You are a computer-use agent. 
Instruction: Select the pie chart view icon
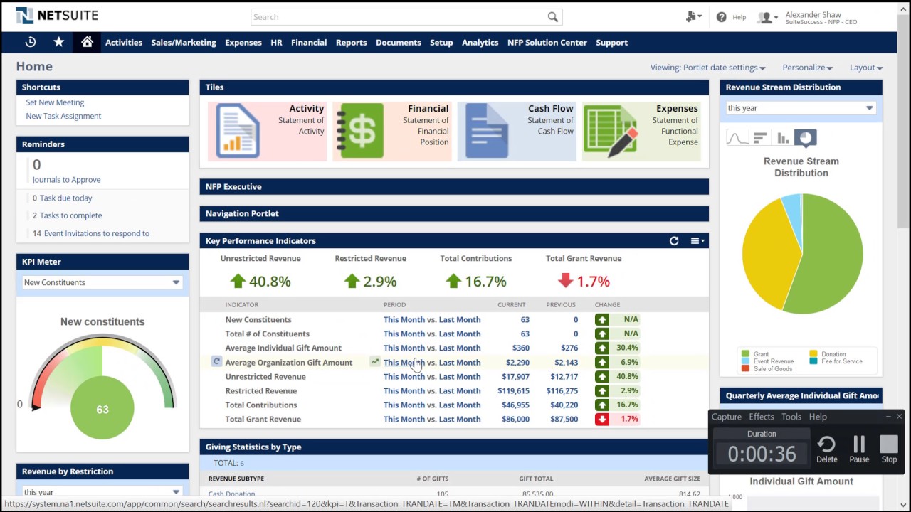(x=805, y=138)
